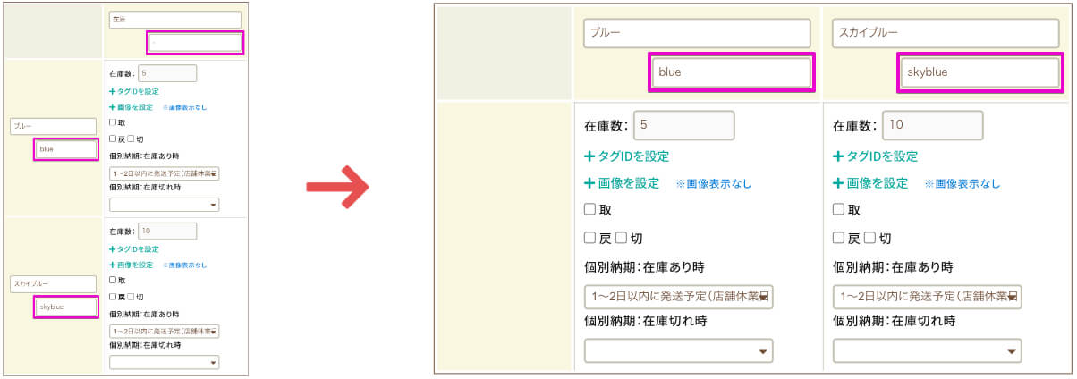The height and width of the screenshot is (379, 1077).
Task: Open 在庫切れ時 dropdown in enlarged スカイブルー column
Action: pyautogui.click(x=927, y=350)
